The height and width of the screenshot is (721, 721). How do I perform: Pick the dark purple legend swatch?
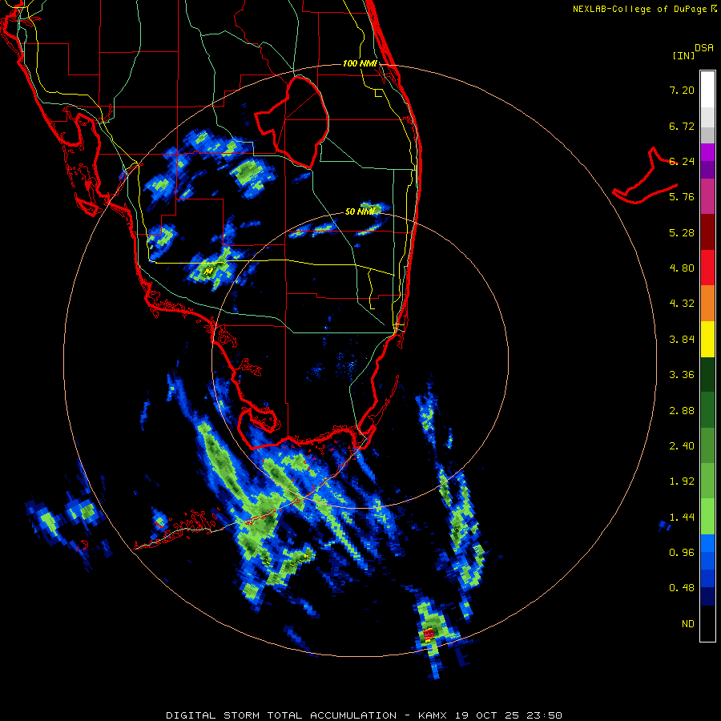(707, 170)
